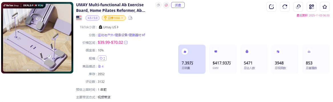Screen dimensions: 333x102
Task: Switch to the 总直播数 853 card
Action: pyautogui.click(x=316, y=59)
